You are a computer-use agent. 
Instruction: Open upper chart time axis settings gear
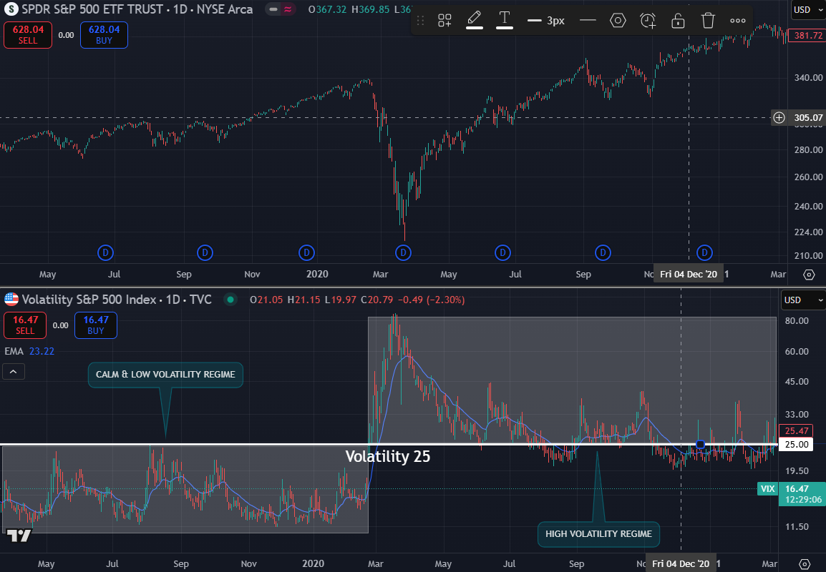[809, 275]
